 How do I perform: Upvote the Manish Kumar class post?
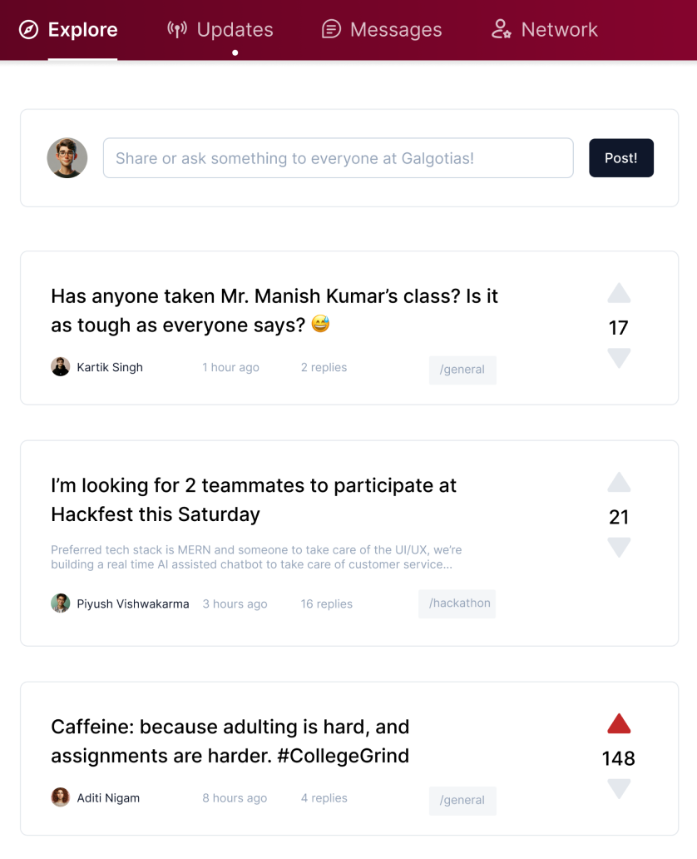[x=619, y=294]
